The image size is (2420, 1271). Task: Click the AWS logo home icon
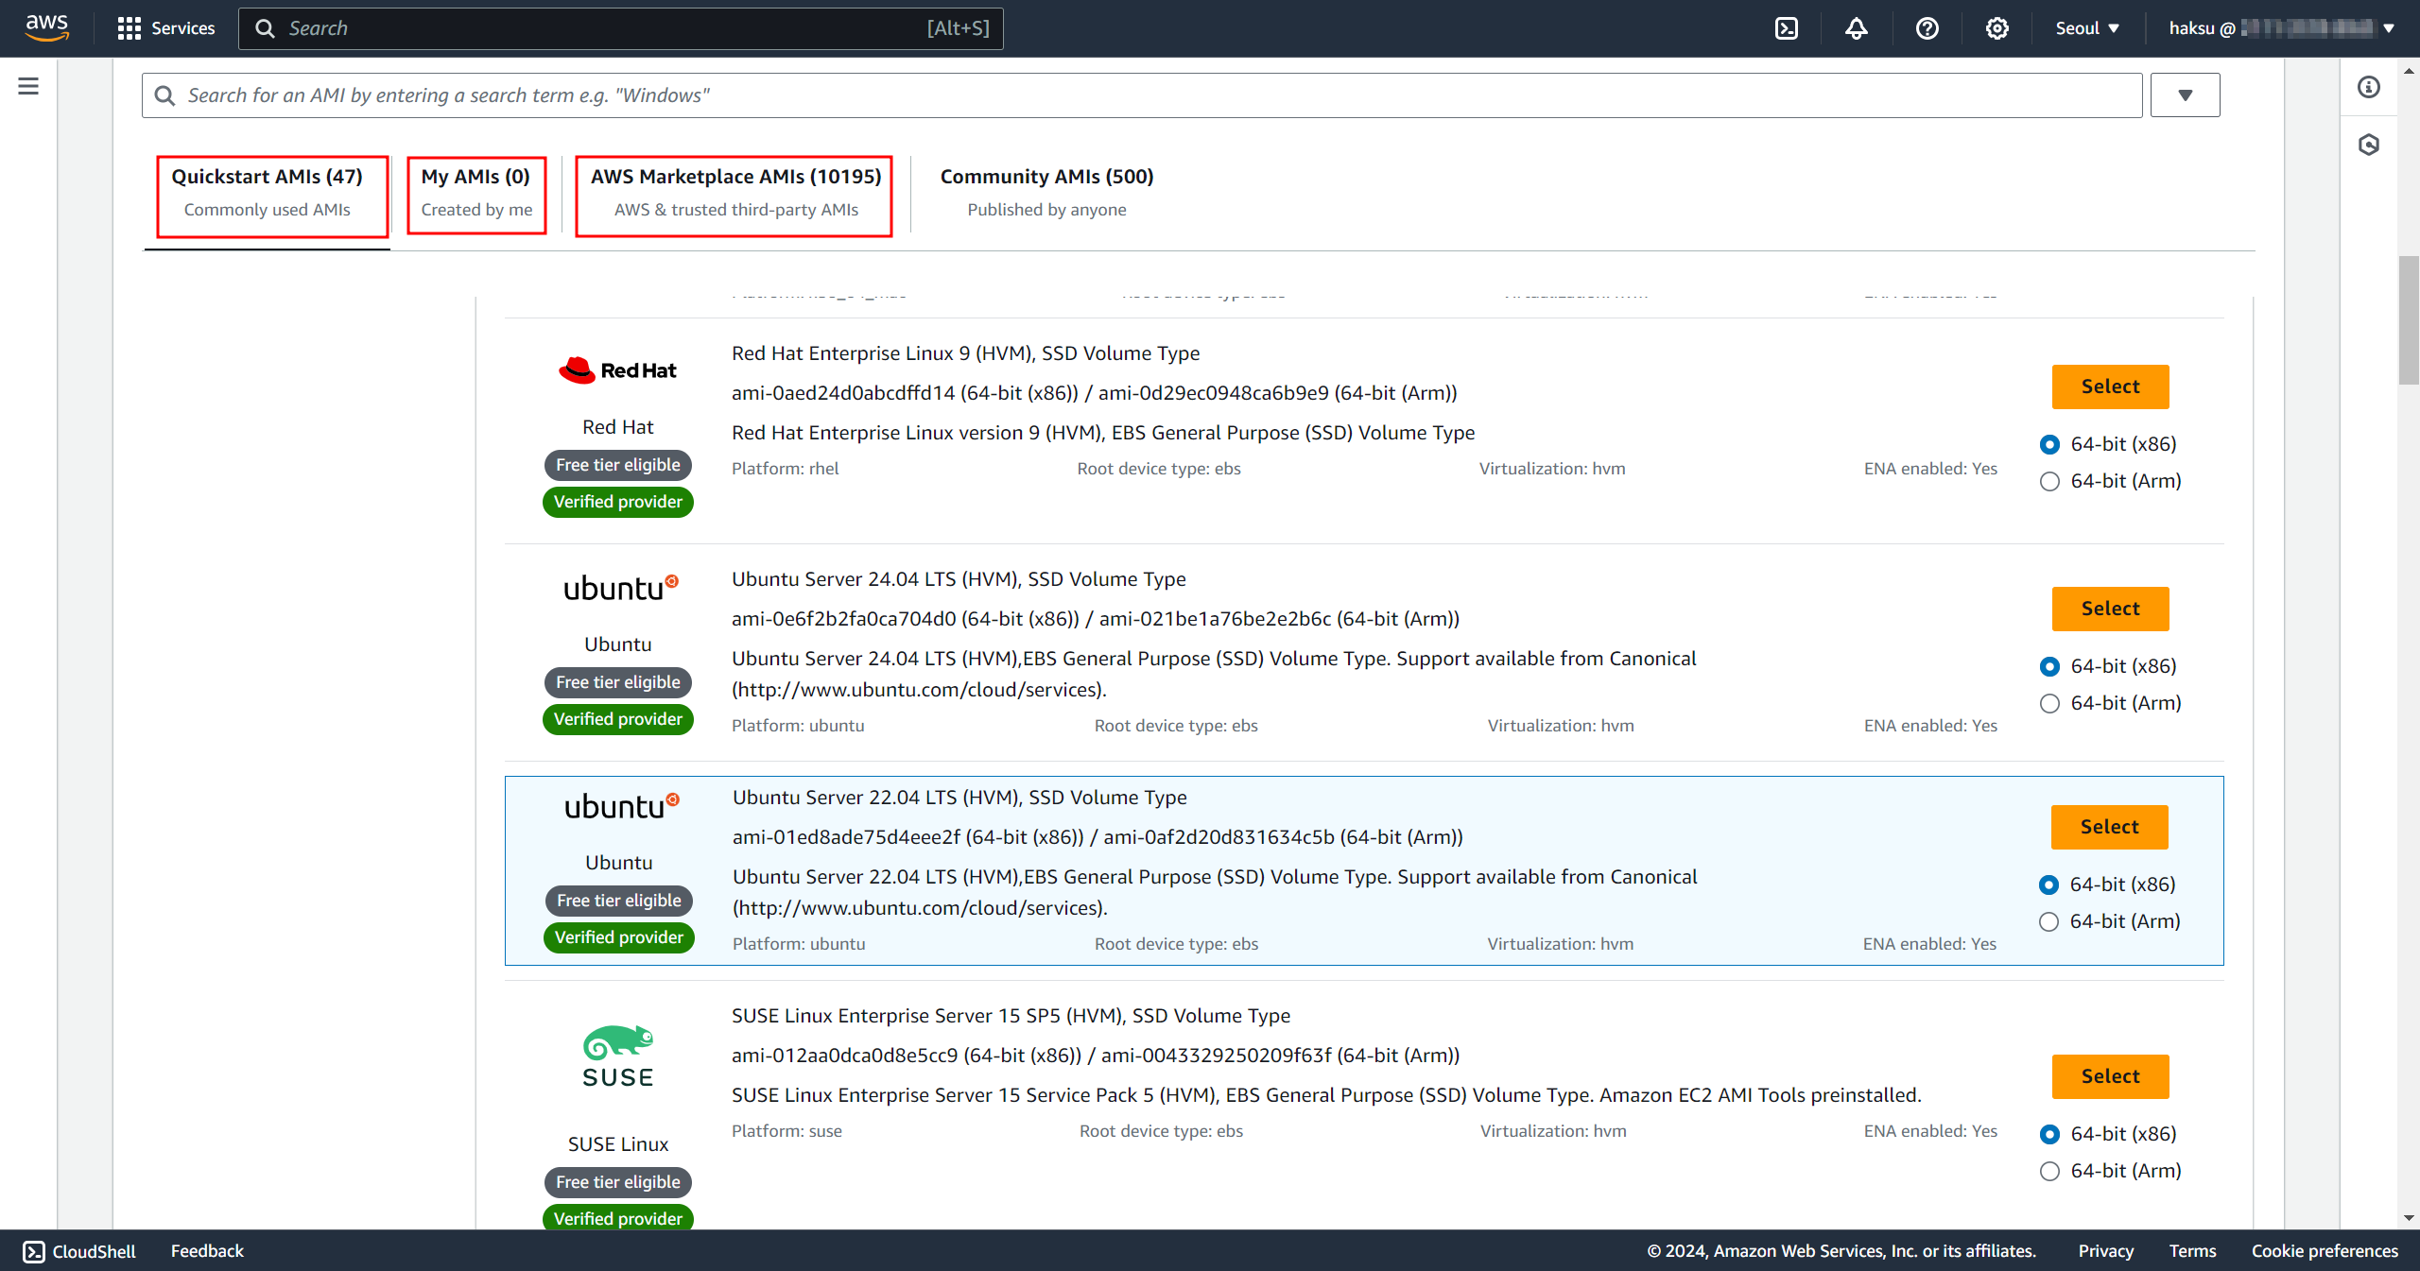47,27
